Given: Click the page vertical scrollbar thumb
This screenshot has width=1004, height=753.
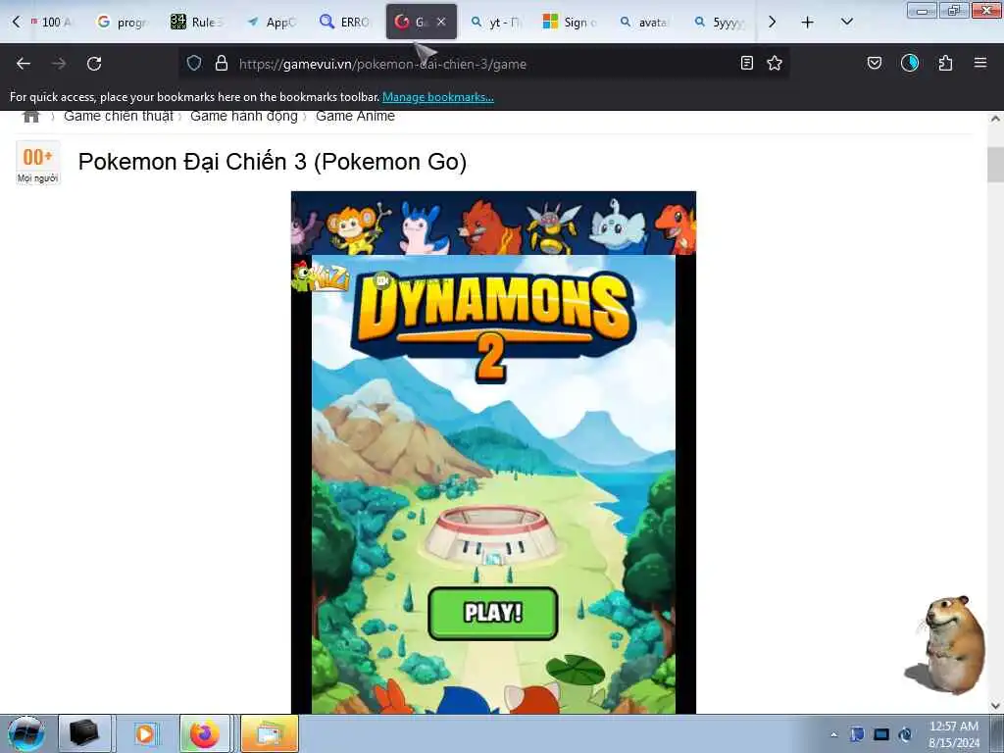Looking at the screenshot, I should coord(995,165).
